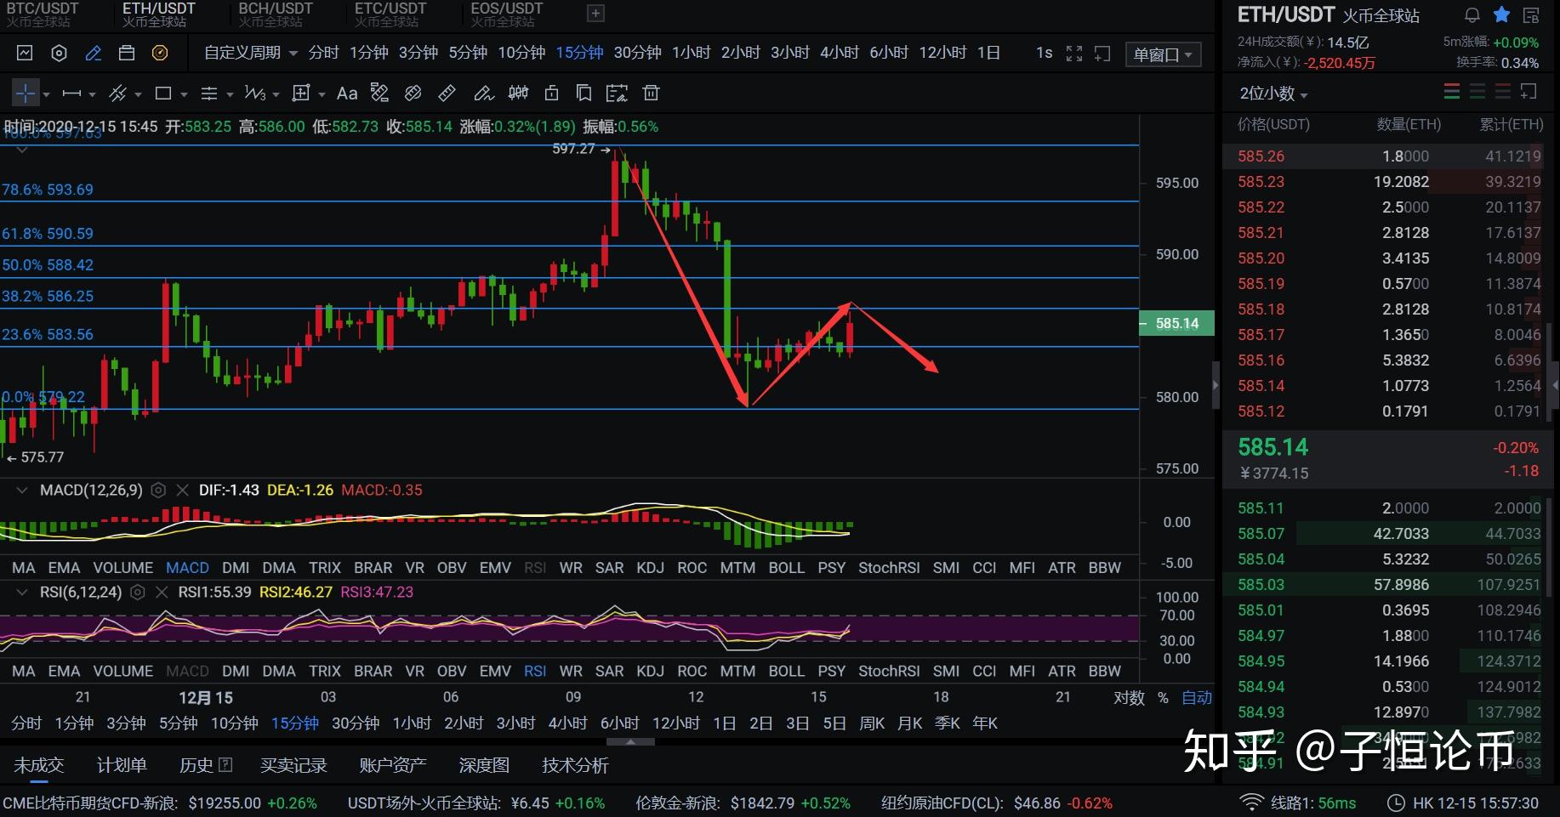Expand the 自定义周期 custom period dropdown
This screenshot has width=1560, height=817.
coord(250,53)
